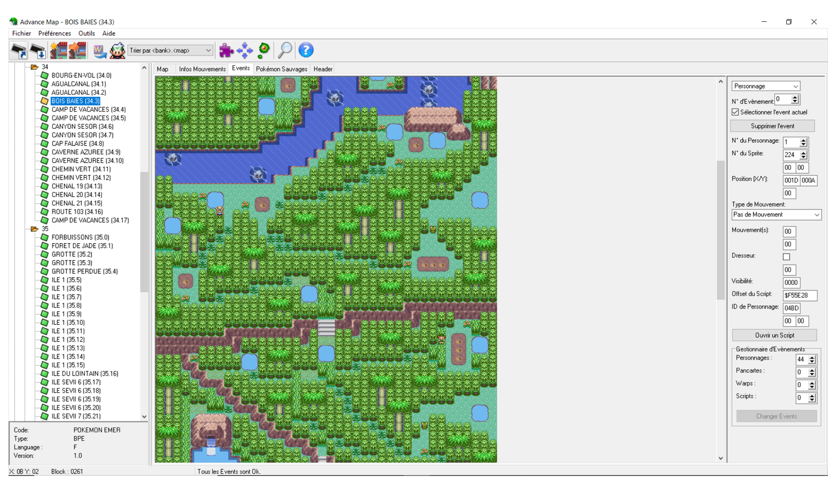Click the ID de Personnage field
This screenshot has width=832, height=490.
(791, 308)
